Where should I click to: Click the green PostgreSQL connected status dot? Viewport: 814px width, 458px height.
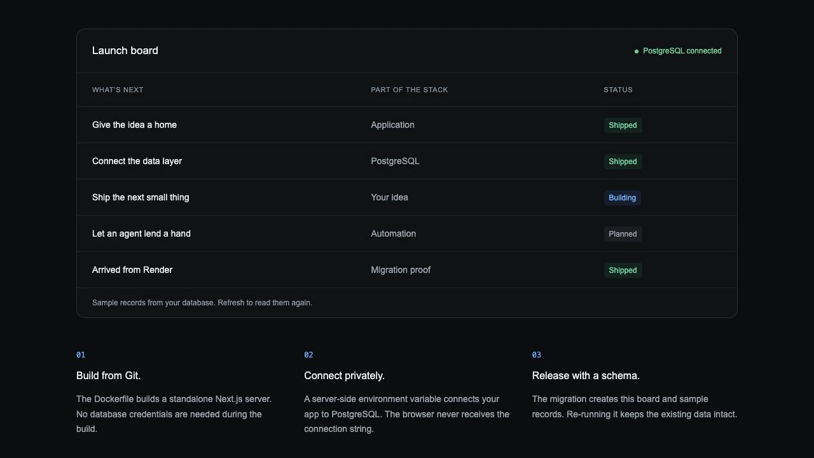click(637, 52)
